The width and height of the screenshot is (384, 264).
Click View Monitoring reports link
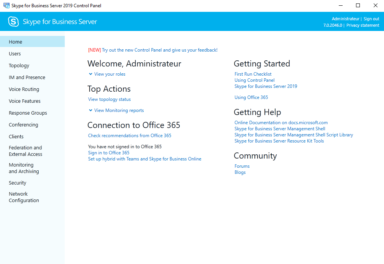119,110
